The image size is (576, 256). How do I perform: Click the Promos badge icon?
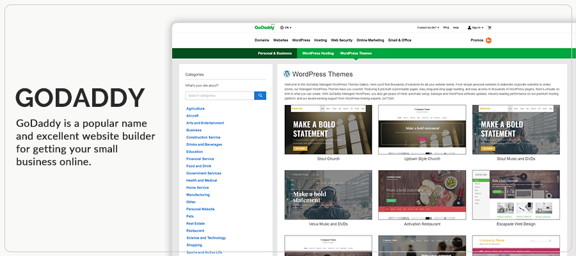pyautogui.click(x=488, y=40)
